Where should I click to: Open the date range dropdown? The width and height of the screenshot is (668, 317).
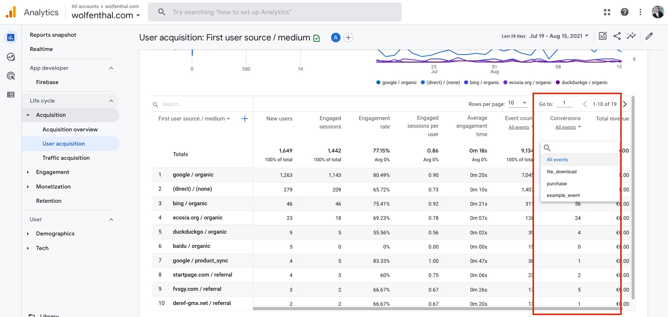558,36
